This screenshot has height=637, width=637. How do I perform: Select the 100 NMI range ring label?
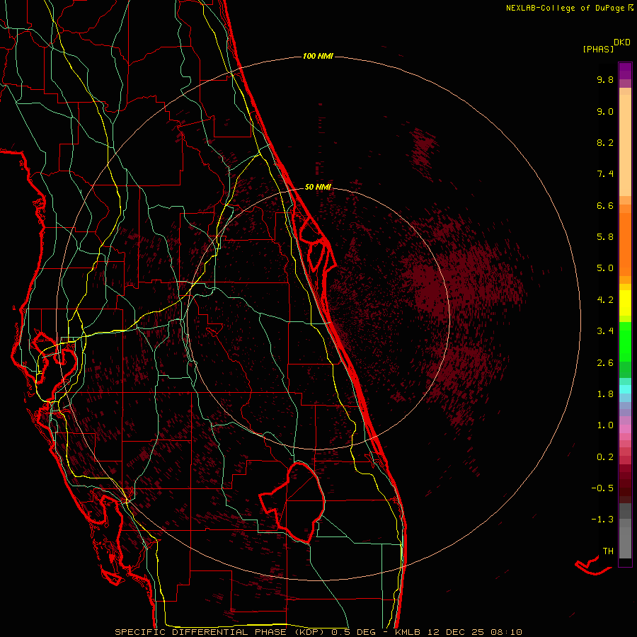coord(318,56)
